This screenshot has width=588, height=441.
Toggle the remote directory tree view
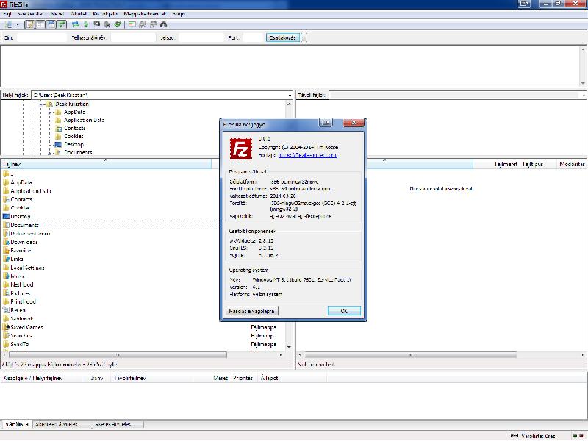pyautogui.click(x=51, y=25)
